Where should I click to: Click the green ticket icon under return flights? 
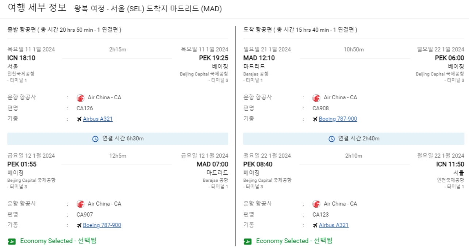coord(248,241)
